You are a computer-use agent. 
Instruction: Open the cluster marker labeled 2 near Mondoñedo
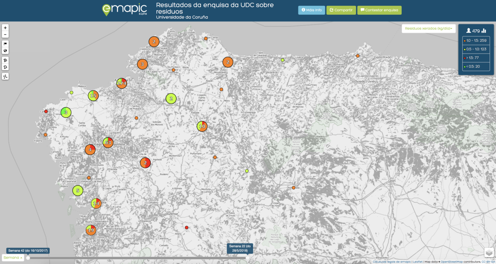pos(228,62)
